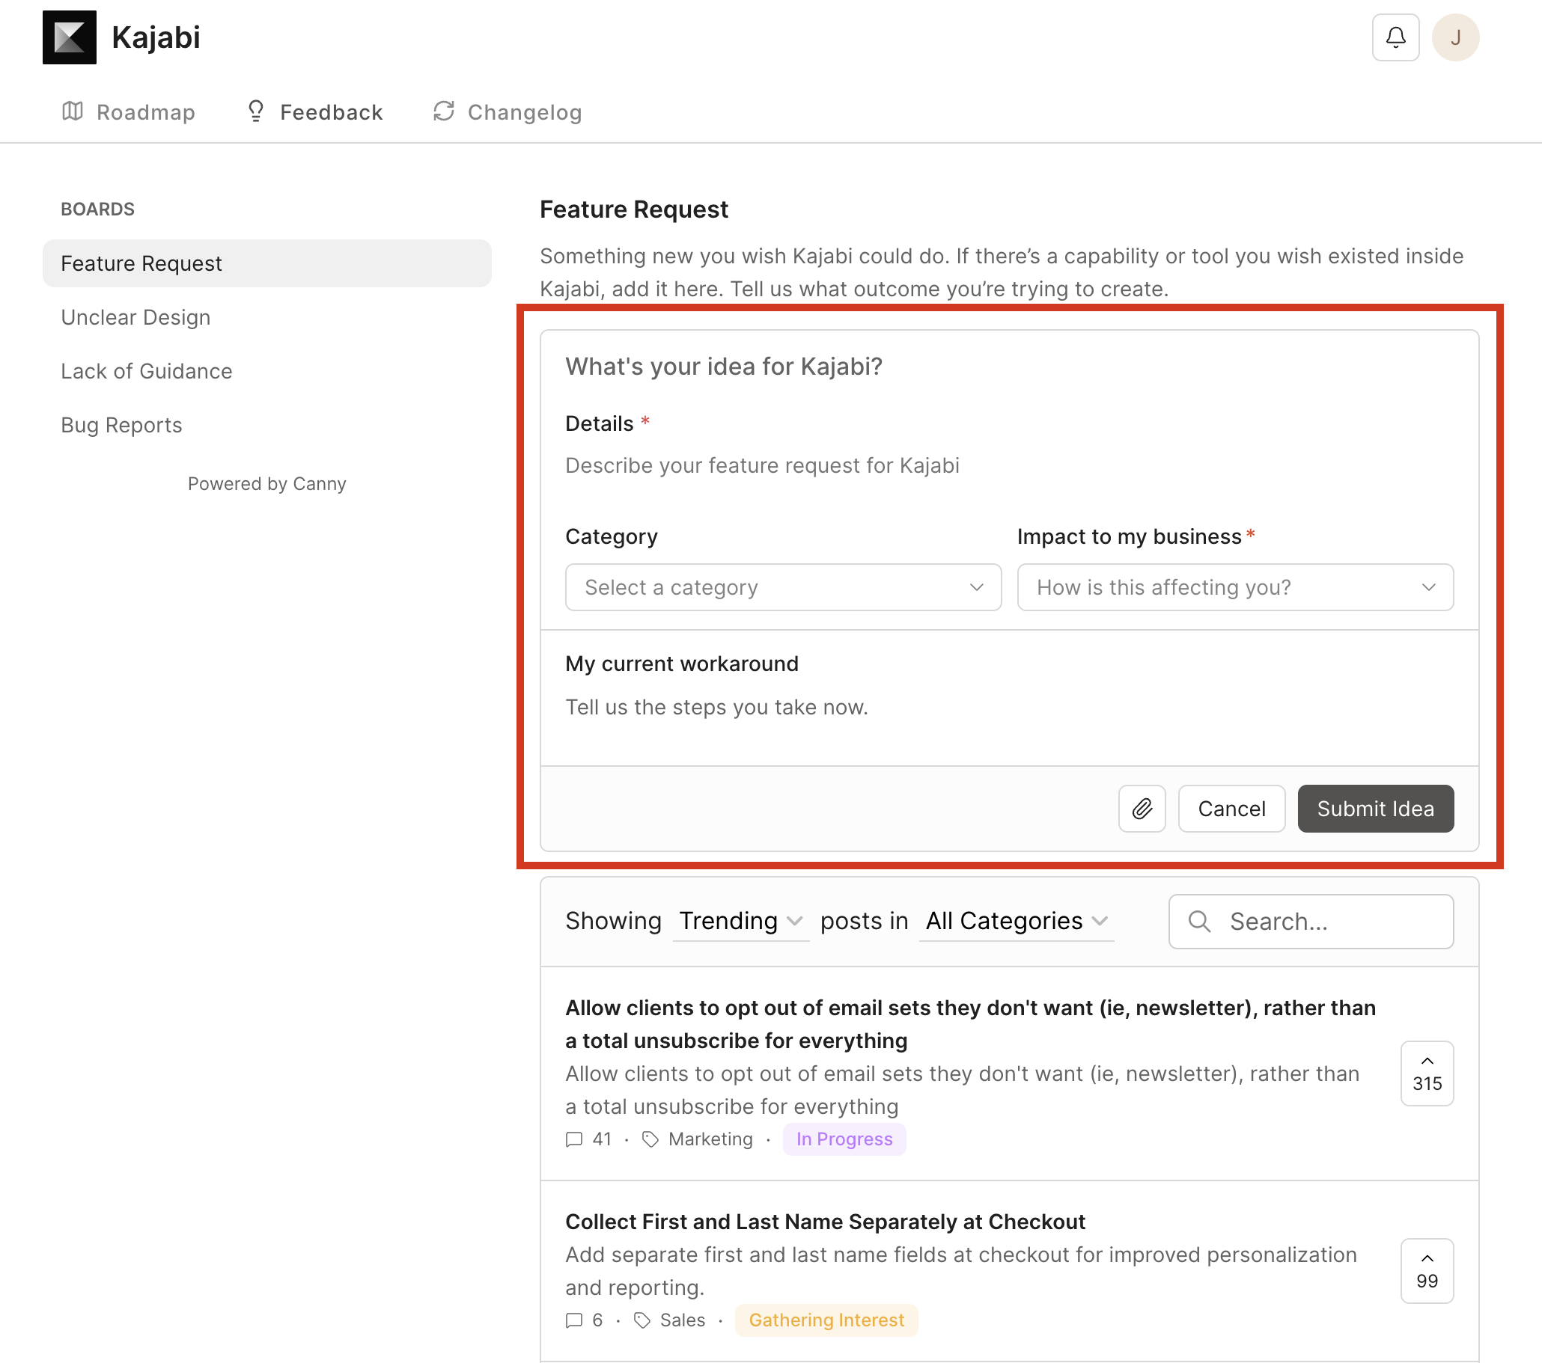Open the Bug Reports board
The height and width of the screenshot is (1363, 1542).
(x=121, y=425)
